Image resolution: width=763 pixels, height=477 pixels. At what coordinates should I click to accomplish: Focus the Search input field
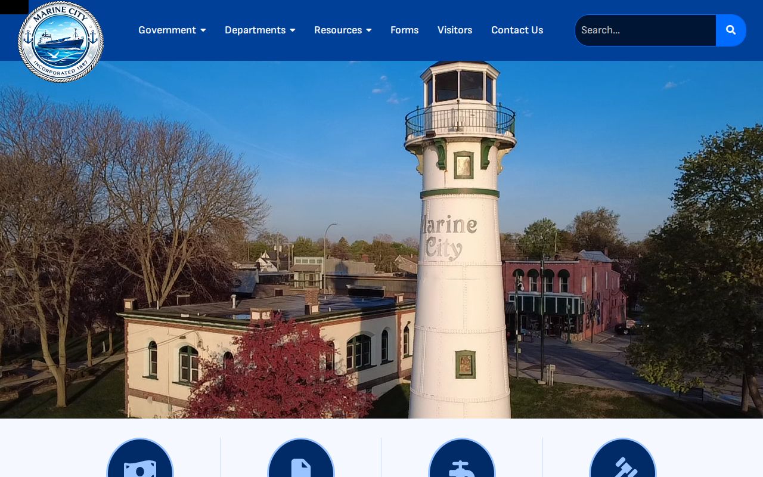coord(646,30)
